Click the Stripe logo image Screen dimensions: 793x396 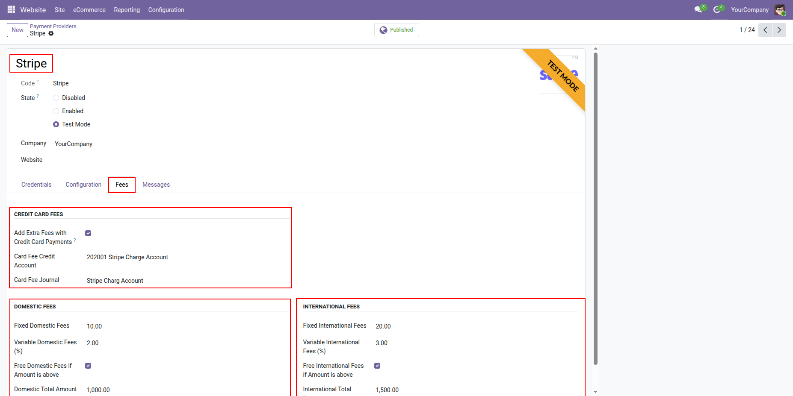[559, 75]
